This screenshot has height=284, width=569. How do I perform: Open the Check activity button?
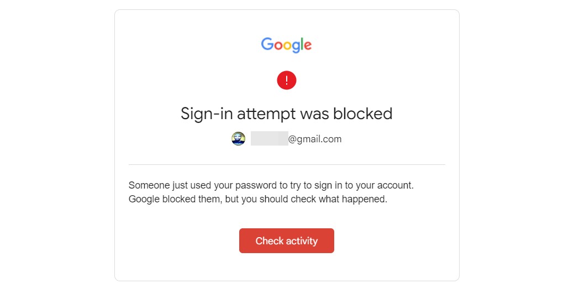point(287,240)
